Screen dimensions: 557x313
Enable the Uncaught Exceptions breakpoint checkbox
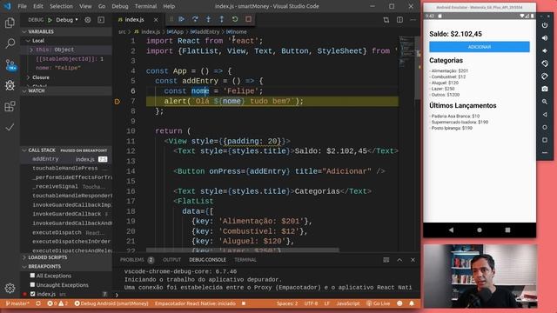(x=33, y=284)
